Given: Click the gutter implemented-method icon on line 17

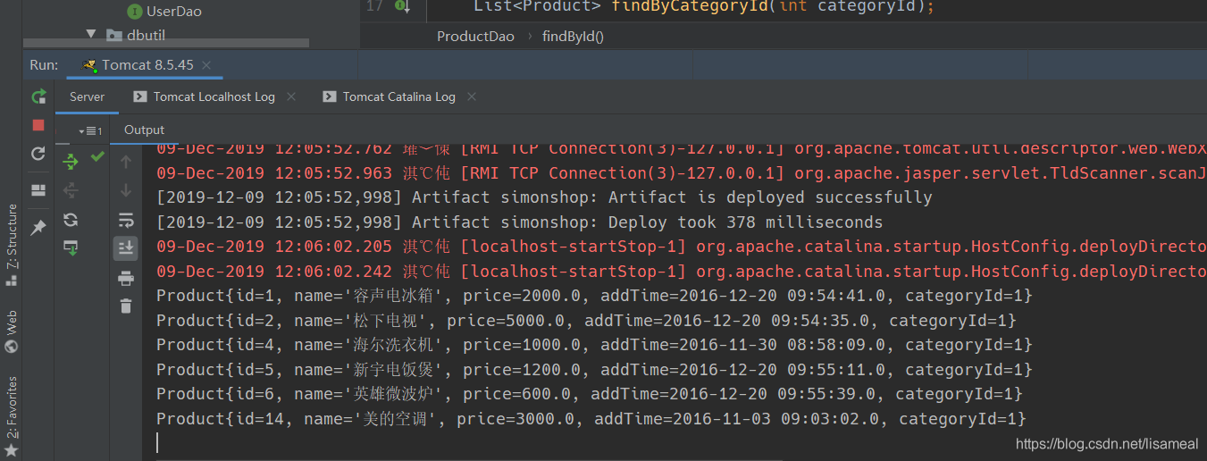Looking at the screenshot, I should pyautogui.click(x=402, y=6).
